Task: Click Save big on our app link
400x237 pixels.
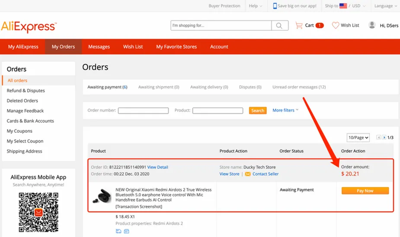Action: tap(297, 6)
